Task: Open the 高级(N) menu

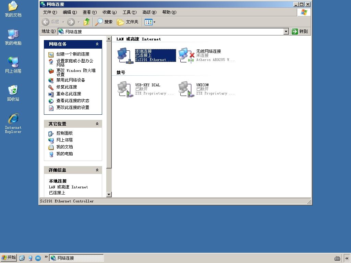Action: (x=149, y=12)
